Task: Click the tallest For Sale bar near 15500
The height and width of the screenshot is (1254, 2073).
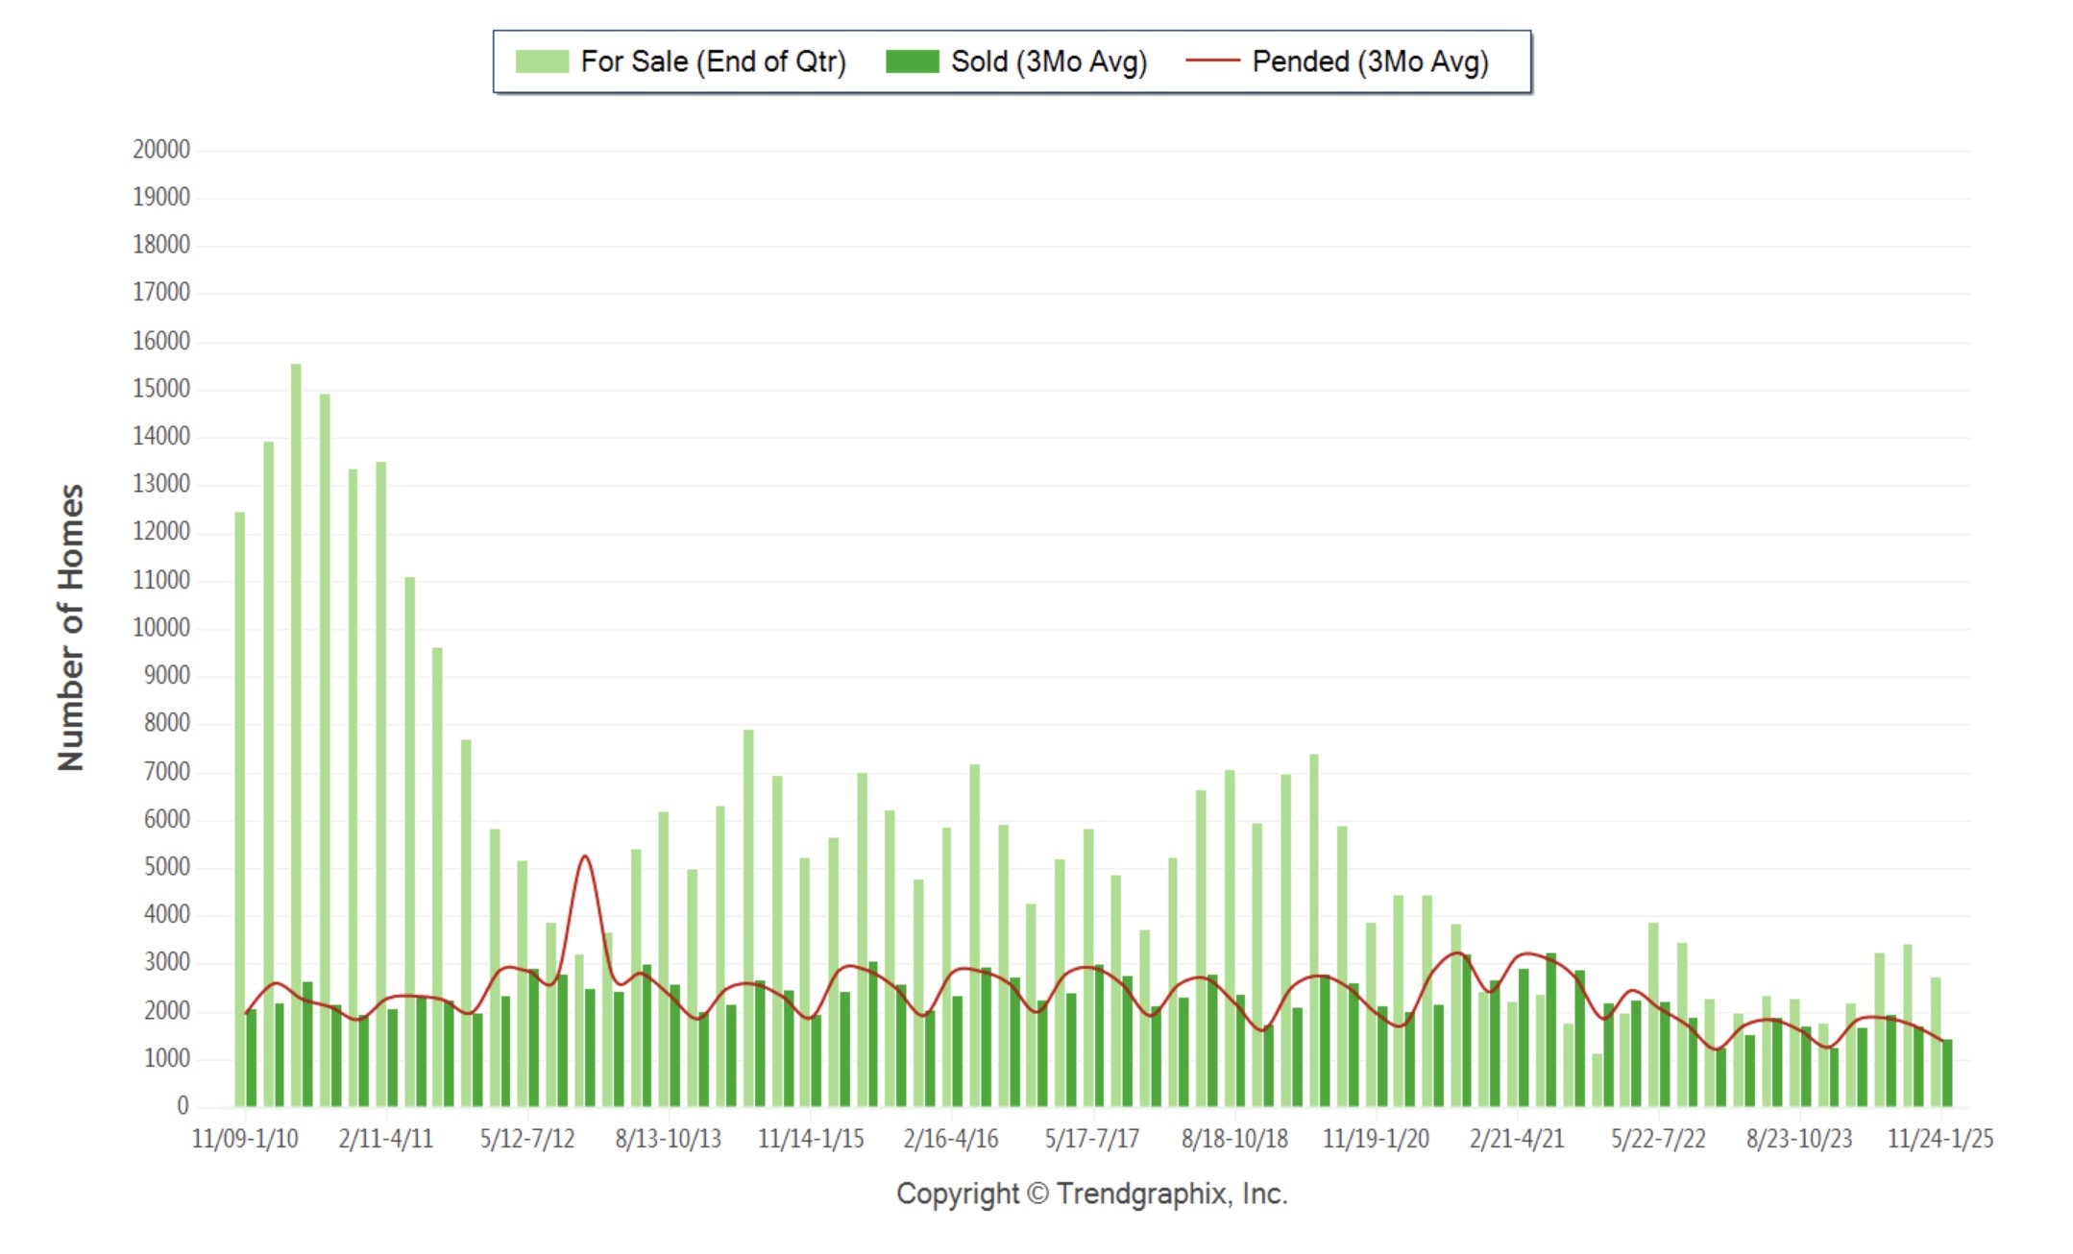Action: point(296,735)
